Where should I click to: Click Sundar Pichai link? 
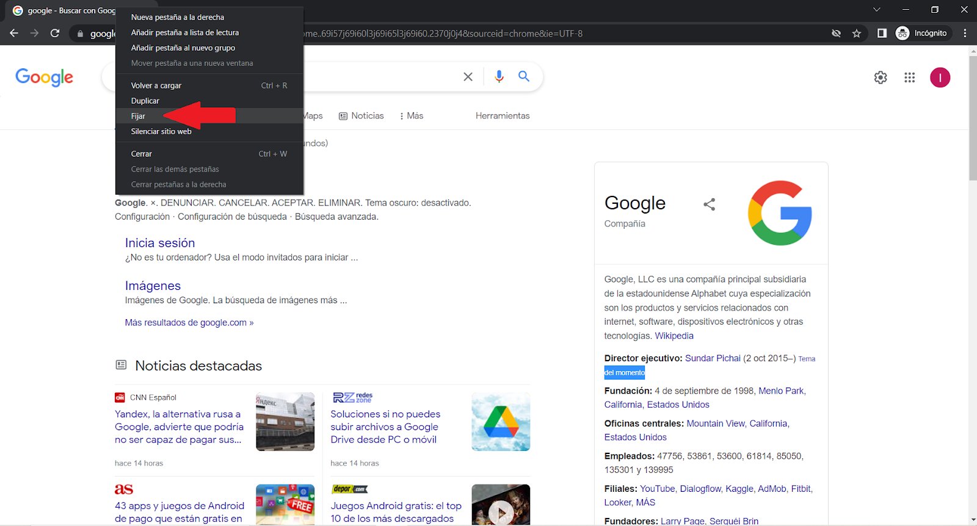click(x=713, y=358)
